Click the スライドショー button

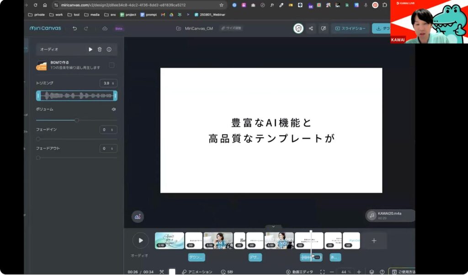click(x=350, y=28)
